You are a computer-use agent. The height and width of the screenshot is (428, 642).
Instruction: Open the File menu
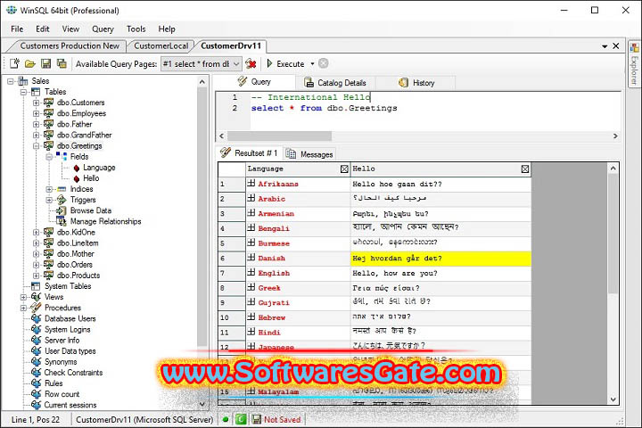coord(17,29)
